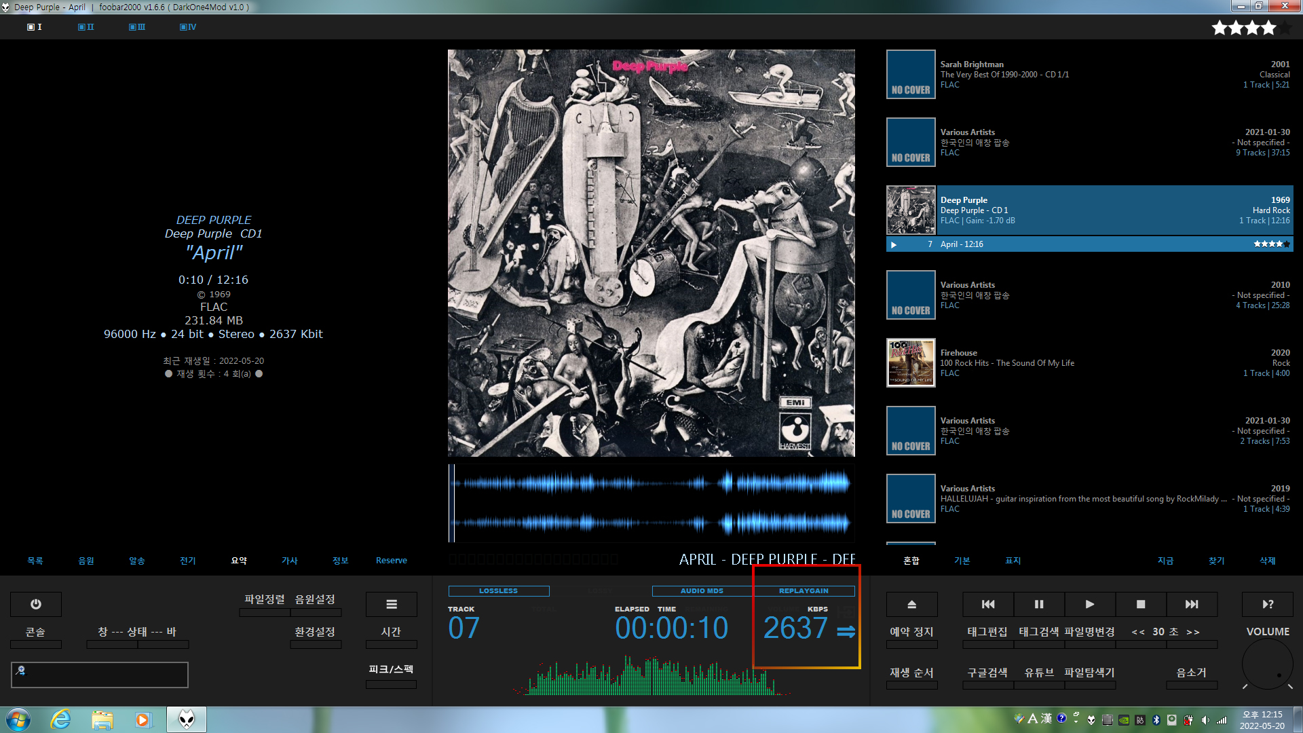
Task: Click in the waveform seekbar
Action: (x=651, y=503)
